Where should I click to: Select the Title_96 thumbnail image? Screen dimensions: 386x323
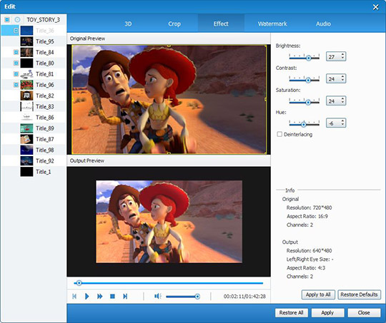[26, 85]
